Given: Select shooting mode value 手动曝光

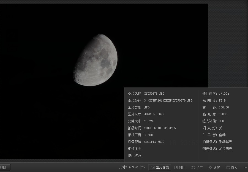Looking at the screenshot, I should pyautogui.click(x=225, y=142).
